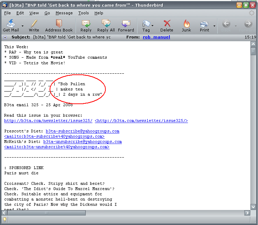This screenshot has width=258, height=225.
Task: Open the Tools menu
Action: point(83,13)
